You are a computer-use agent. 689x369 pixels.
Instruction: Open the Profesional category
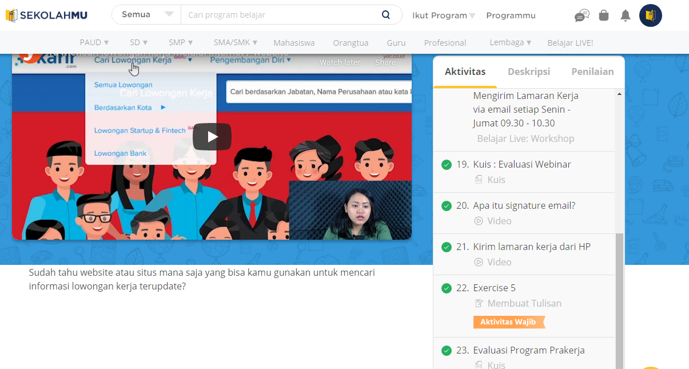[445, 43]
